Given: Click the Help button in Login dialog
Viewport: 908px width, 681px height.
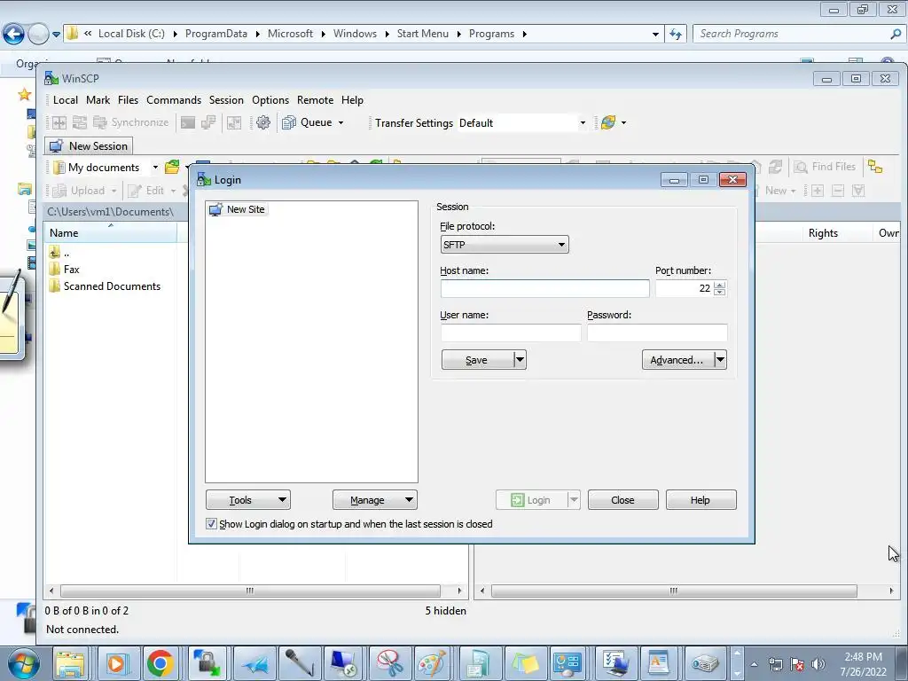Looking at the screenshot, I should click(701, 500).
